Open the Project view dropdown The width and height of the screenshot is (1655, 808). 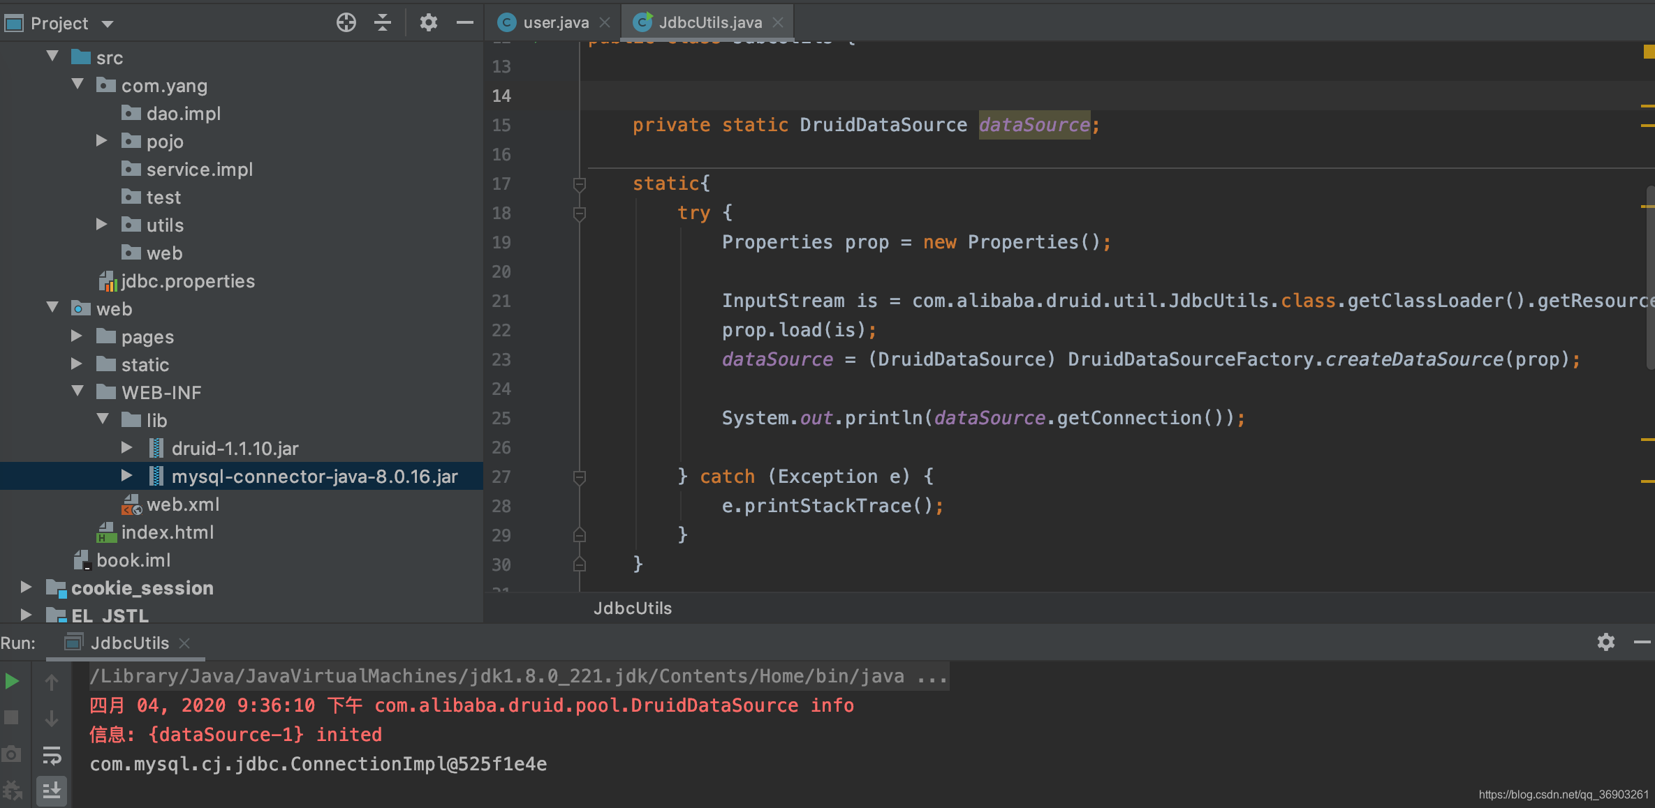[108, 24]
